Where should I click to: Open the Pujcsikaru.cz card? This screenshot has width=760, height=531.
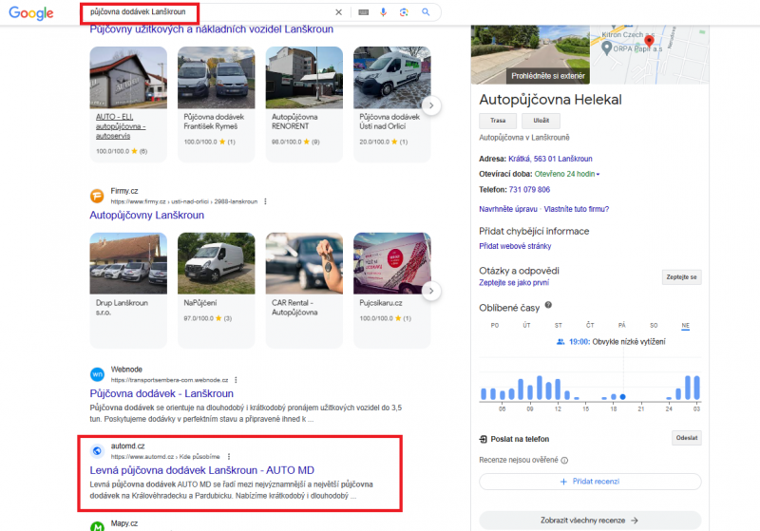(391, 290)
